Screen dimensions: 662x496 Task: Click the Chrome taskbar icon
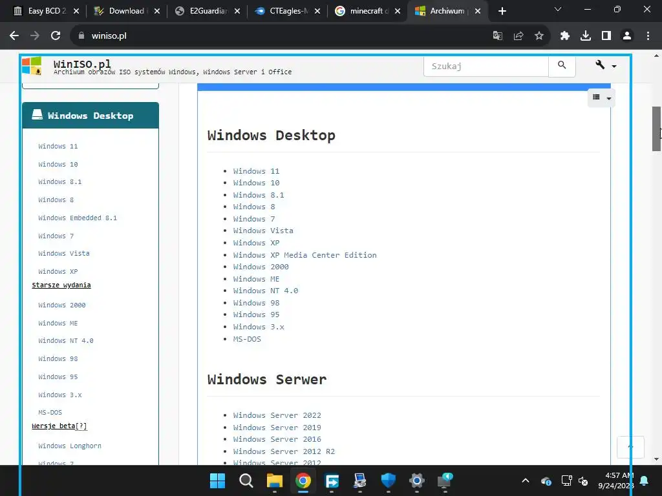pyautogui.click(x=303, y=480)
